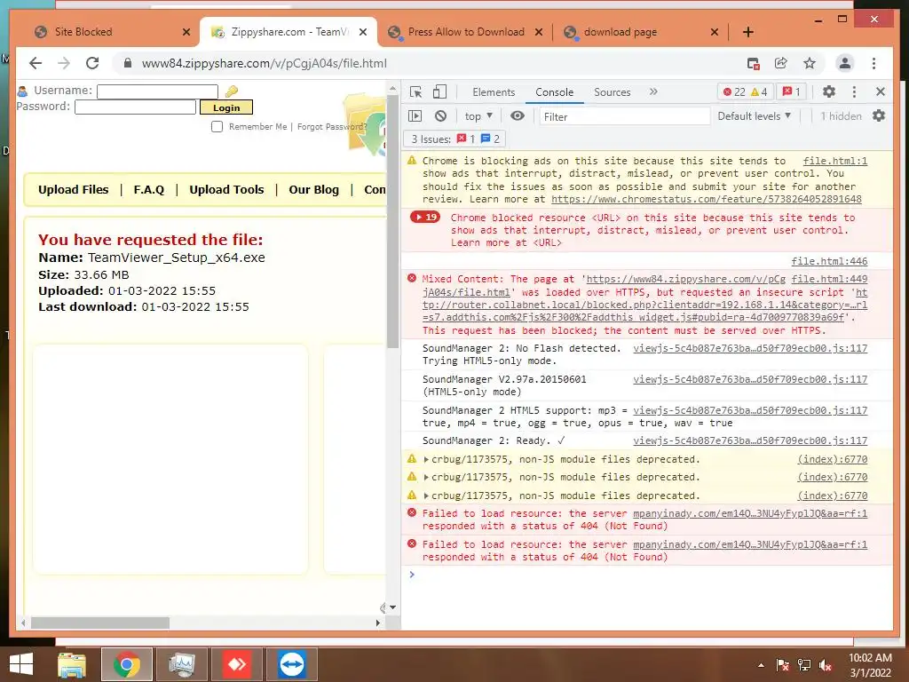Expand the first crbug/1173575 warning

(x=426, y=459)
